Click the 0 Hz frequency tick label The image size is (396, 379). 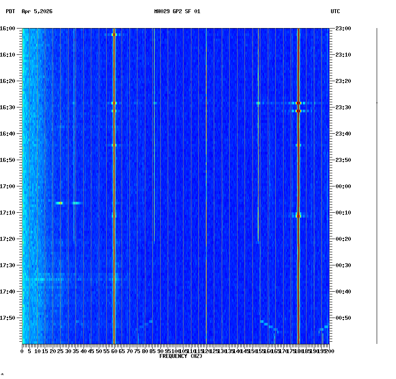[21, 351]
